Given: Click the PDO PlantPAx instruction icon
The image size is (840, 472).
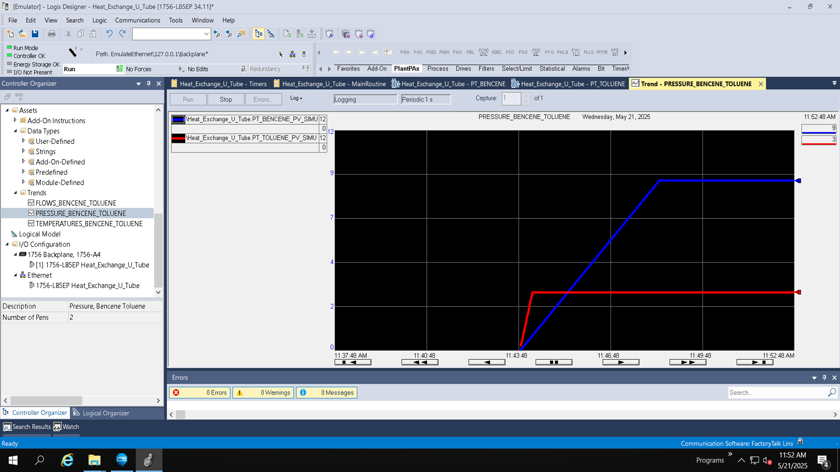Looking at the screenshot, I should tap(523, 52).
